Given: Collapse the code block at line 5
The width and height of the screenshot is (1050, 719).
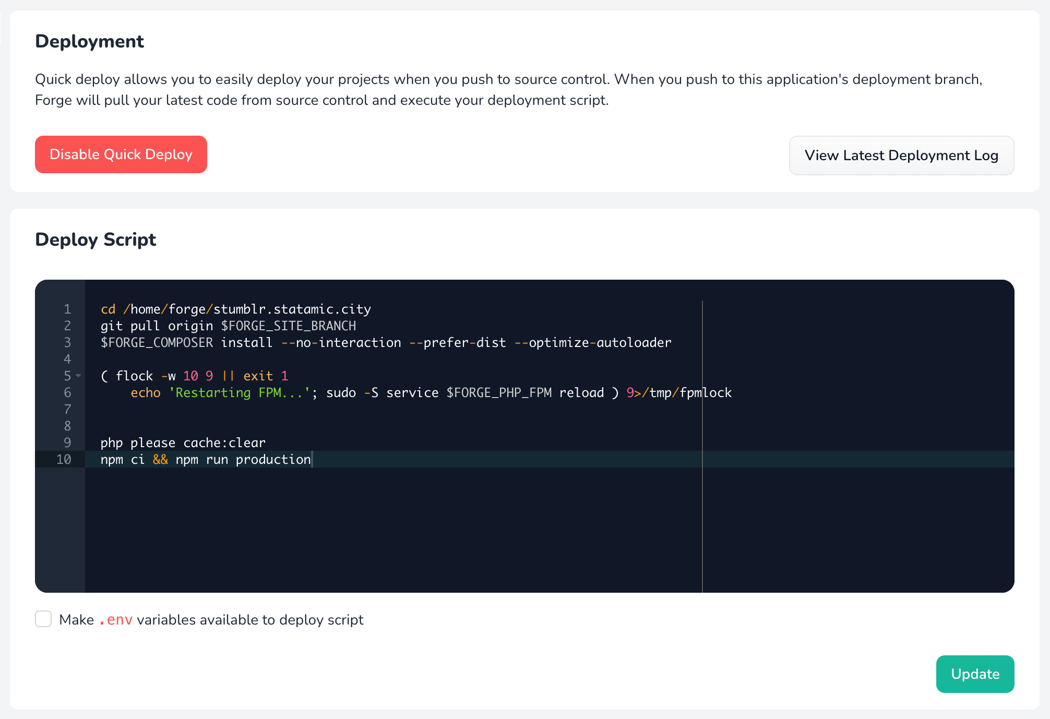Looking at the screenshot, I should 78,375.
